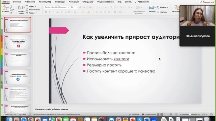Click the Create slide (Создать слайд) icon
This screenshot has height=121, width=216.
20,8
